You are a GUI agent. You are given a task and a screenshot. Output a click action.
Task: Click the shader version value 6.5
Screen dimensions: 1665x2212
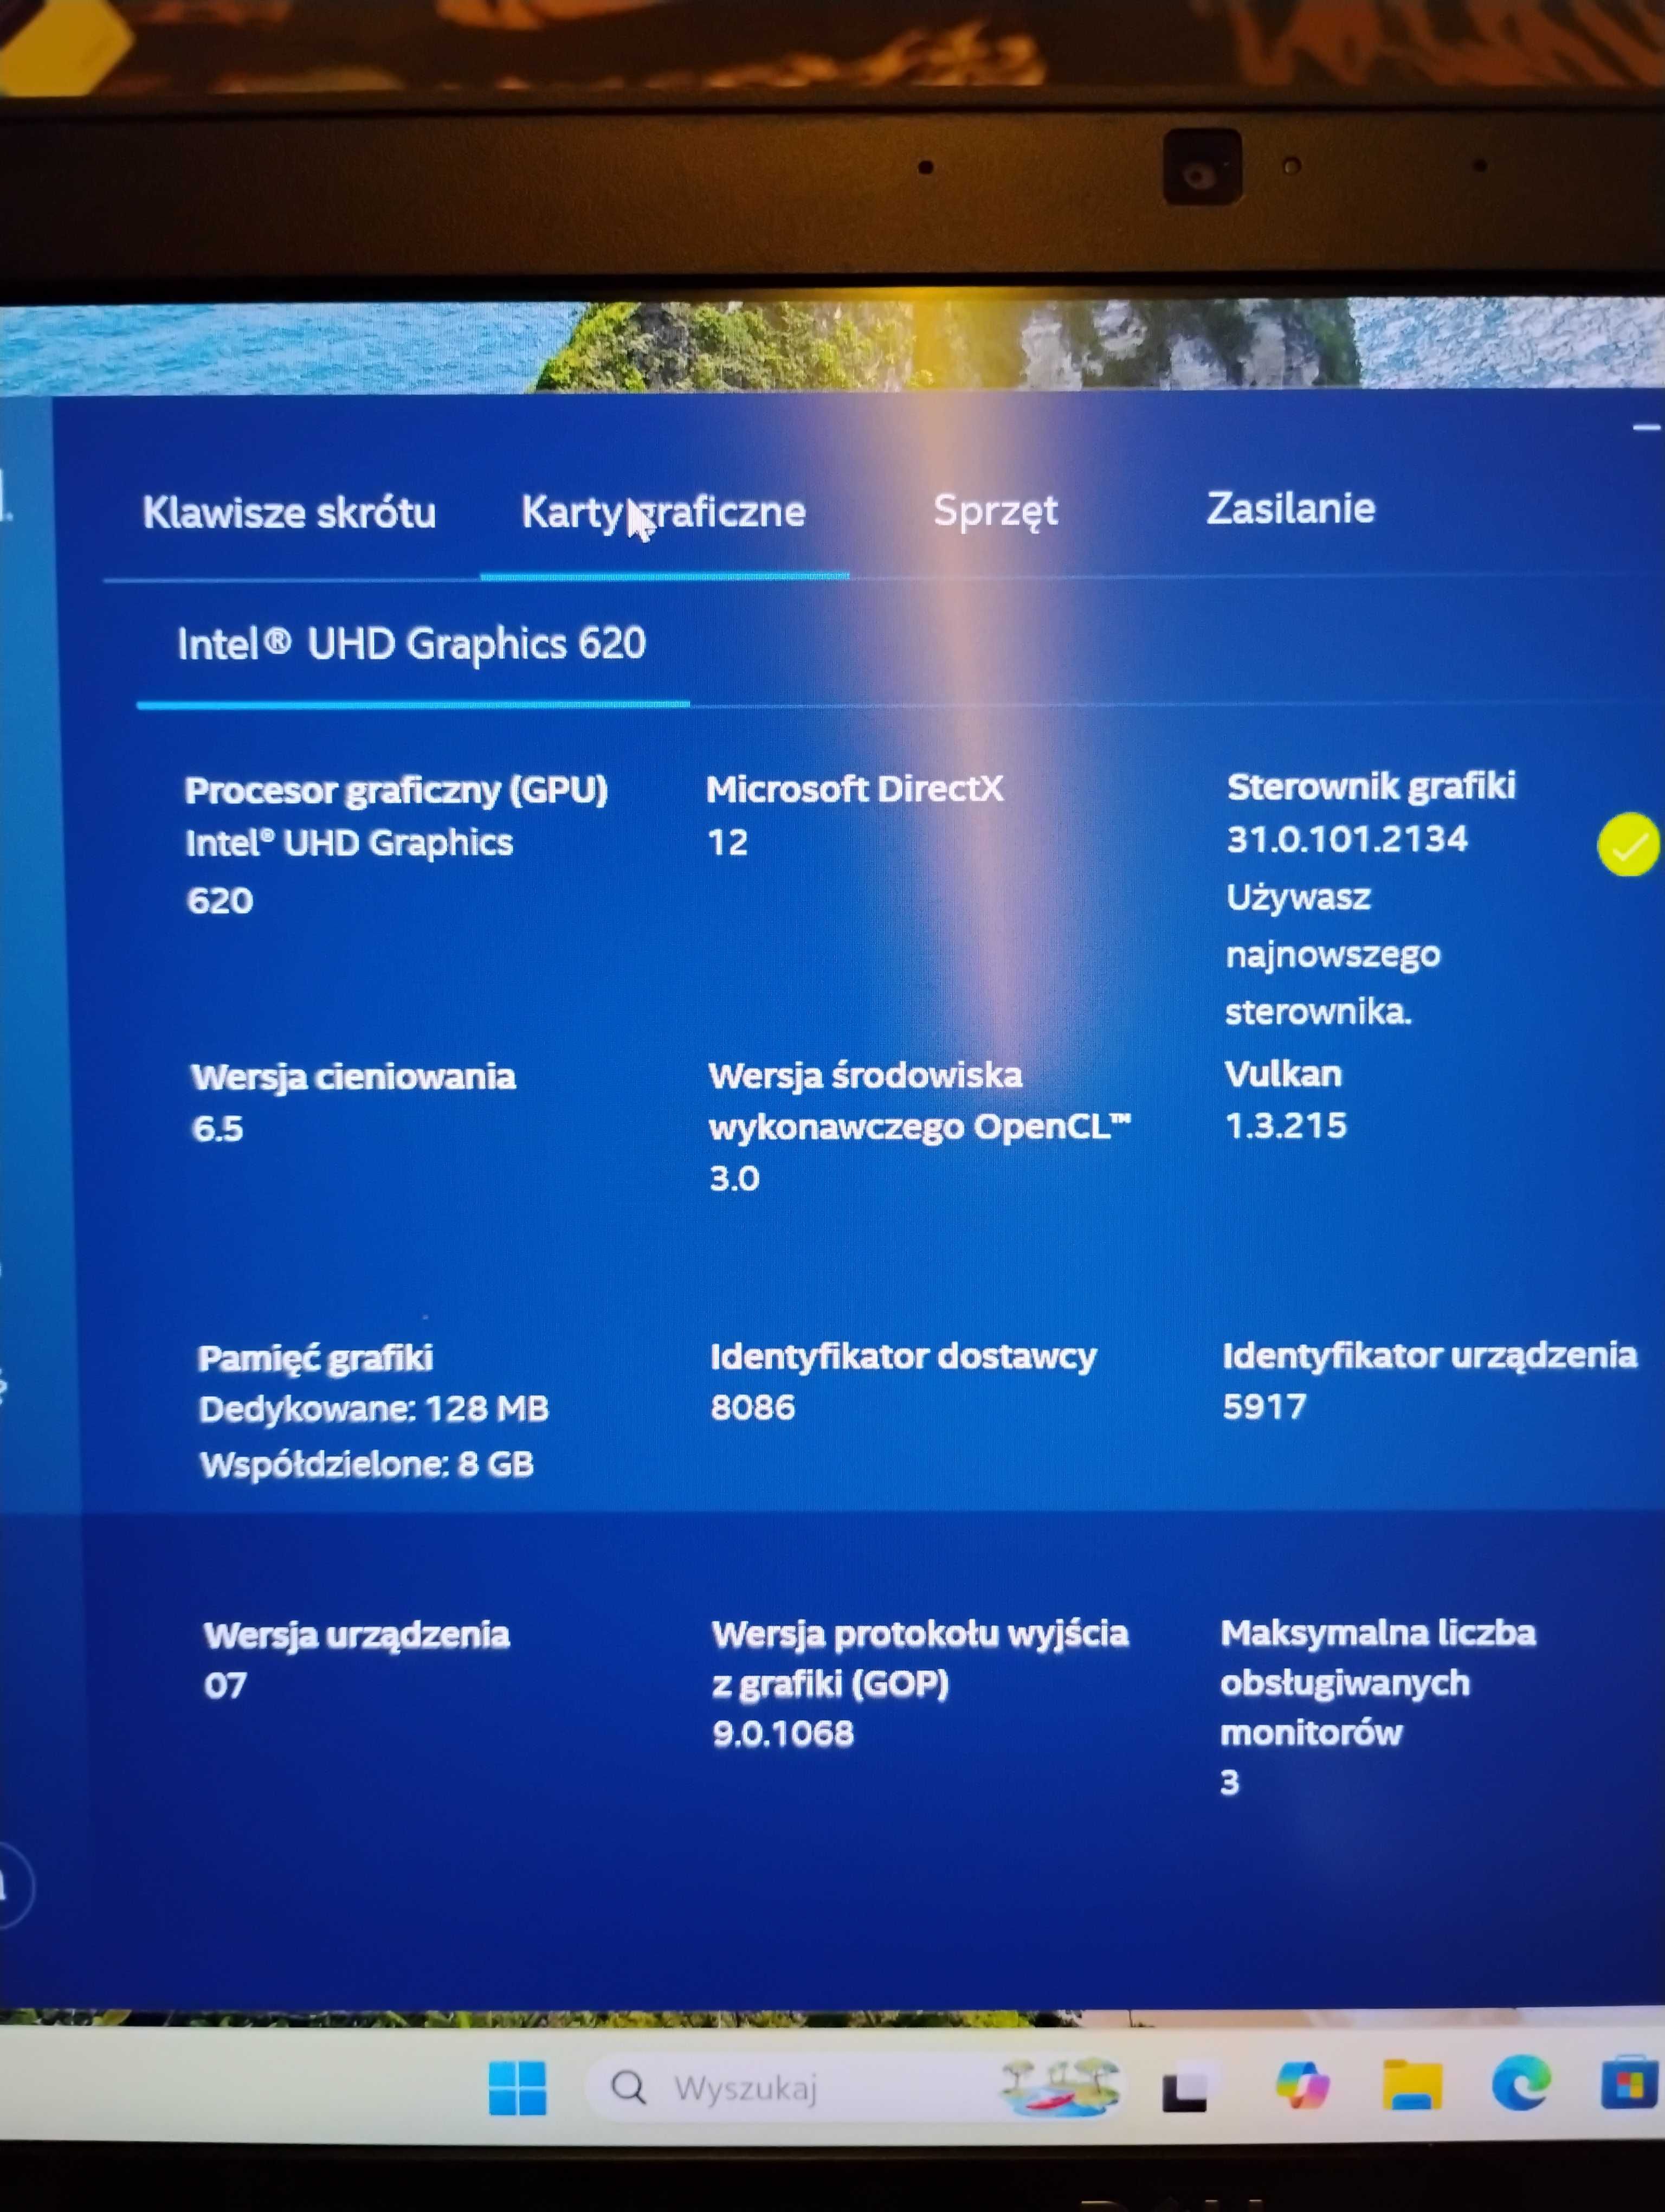coord(217,1129)
